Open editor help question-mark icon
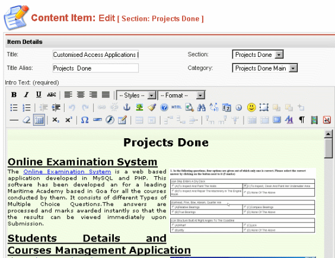This screenshot has width=335, height=258. point(164,107)
